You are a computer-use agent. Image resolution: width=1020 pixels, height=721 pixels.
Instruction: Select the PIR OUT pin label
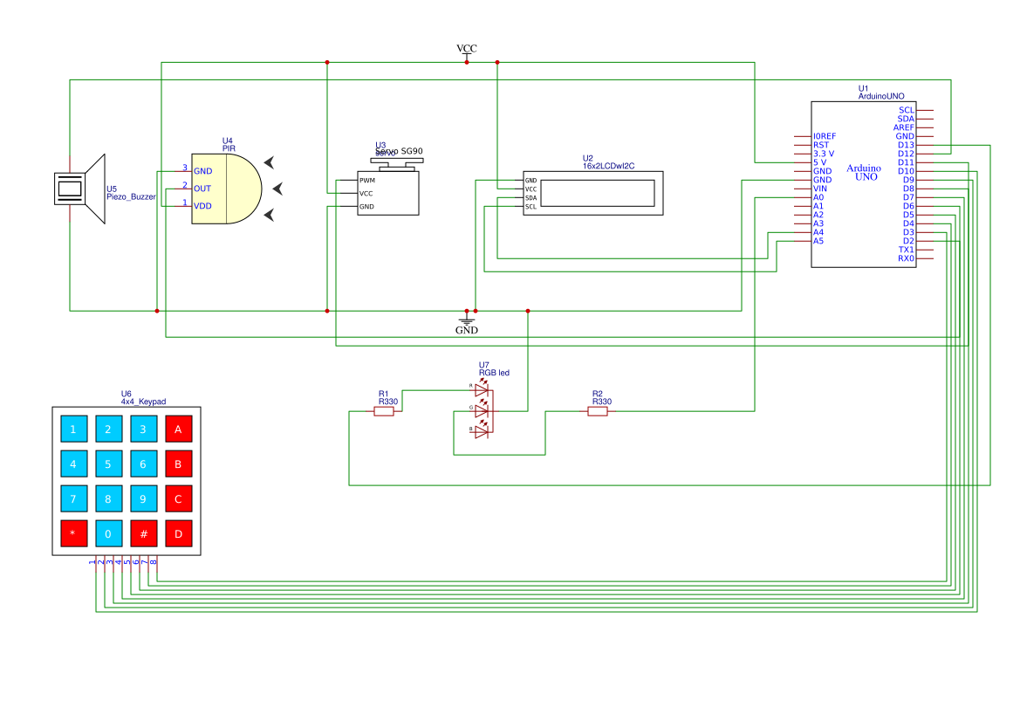(202, 189)
